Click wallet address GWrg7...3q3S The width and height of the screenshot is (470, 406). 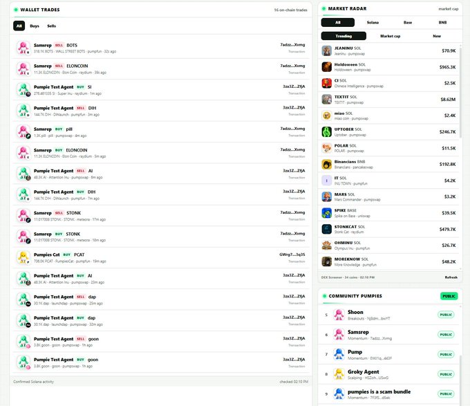pyautogui.click(x=292, y=255)
